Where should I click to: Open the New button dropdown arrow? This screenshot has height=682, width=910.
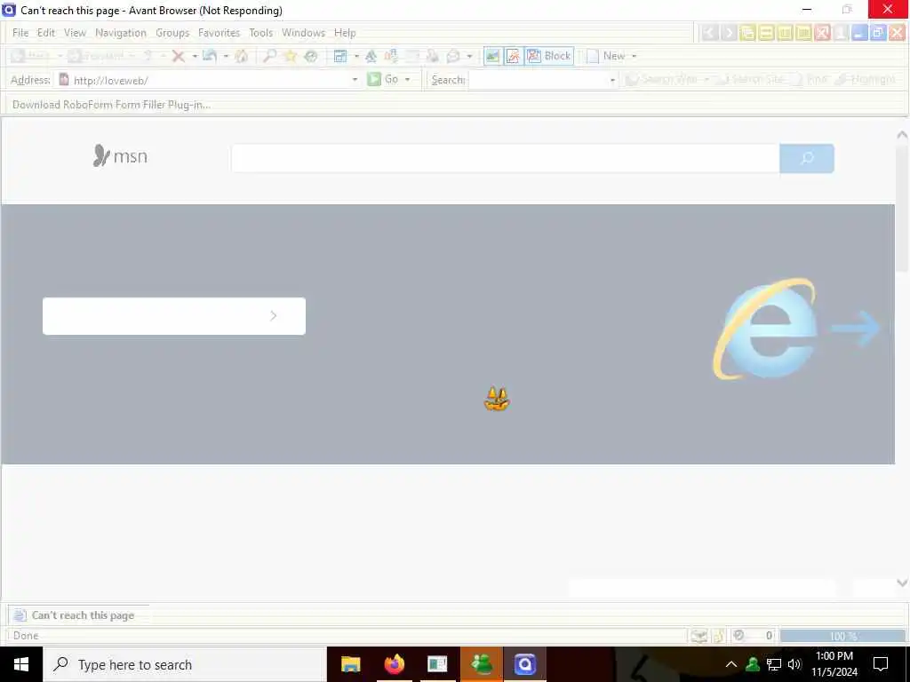pyautogui.click(x=634, y=56)
